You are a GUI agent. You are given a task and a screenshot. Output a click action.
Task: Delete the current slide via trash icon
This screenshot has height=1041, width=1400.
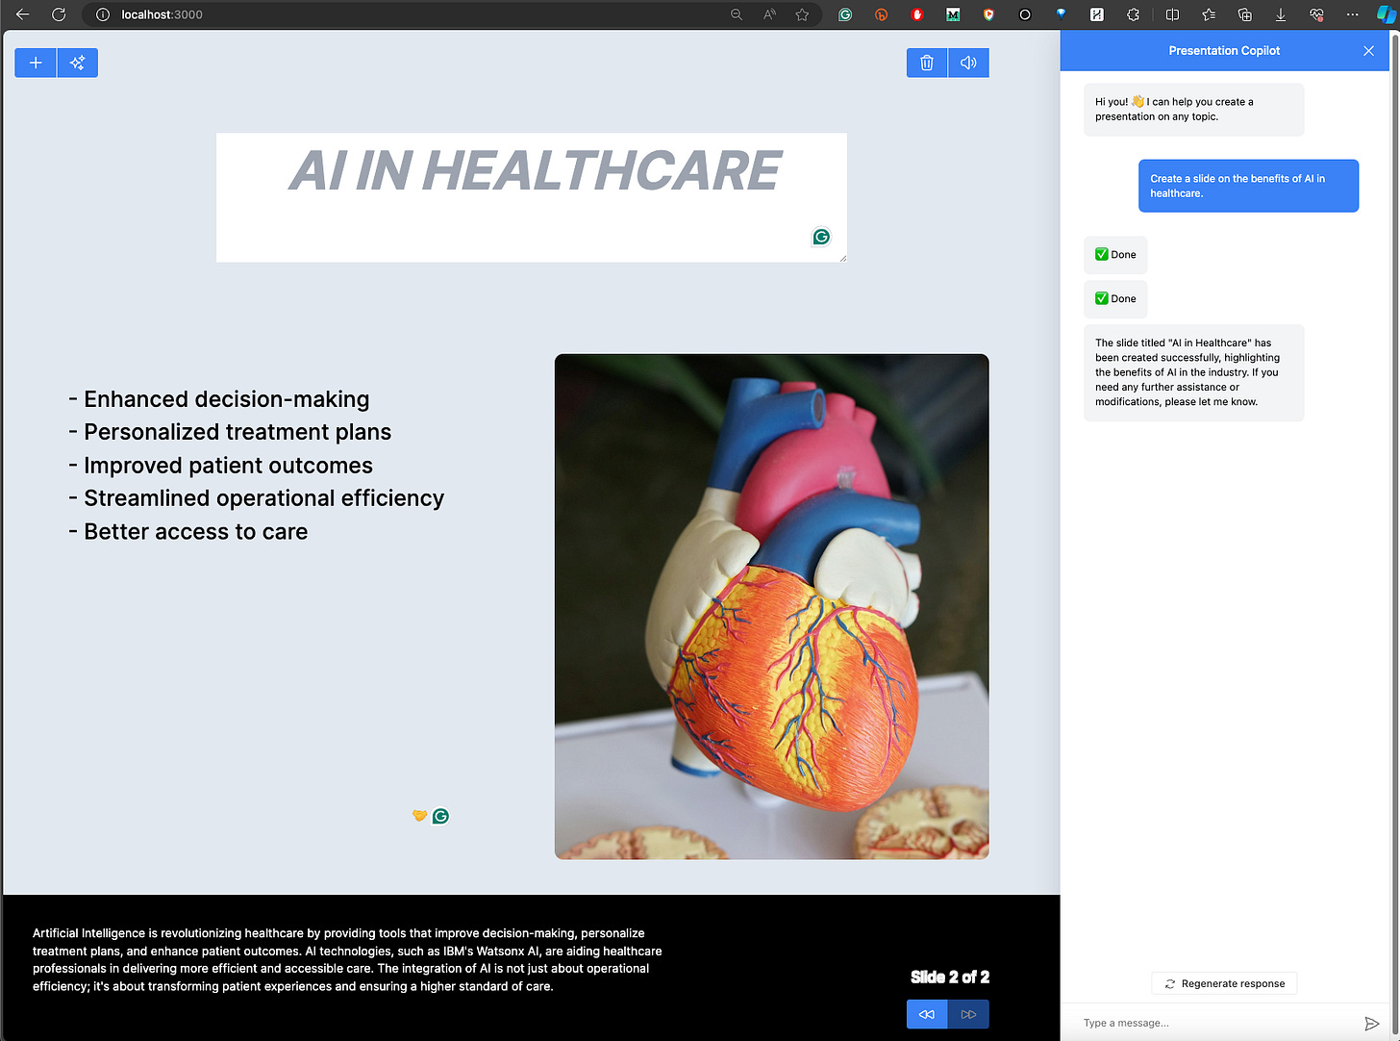tap(926, 63)
